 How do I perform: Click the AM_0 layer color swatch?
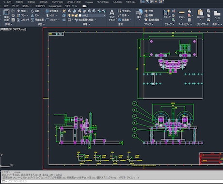pos(80,15)
